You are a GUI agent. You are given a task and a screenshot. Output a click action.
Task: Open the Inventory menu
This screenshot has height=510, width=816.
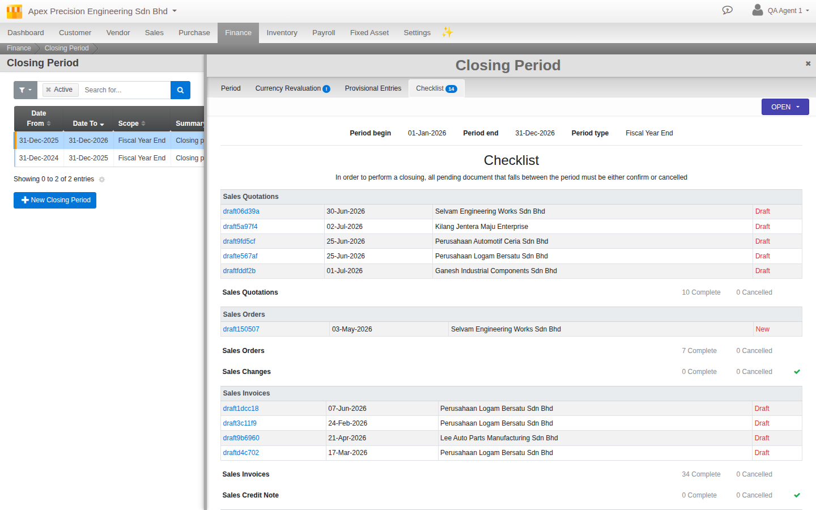click(x=282, y=33)
